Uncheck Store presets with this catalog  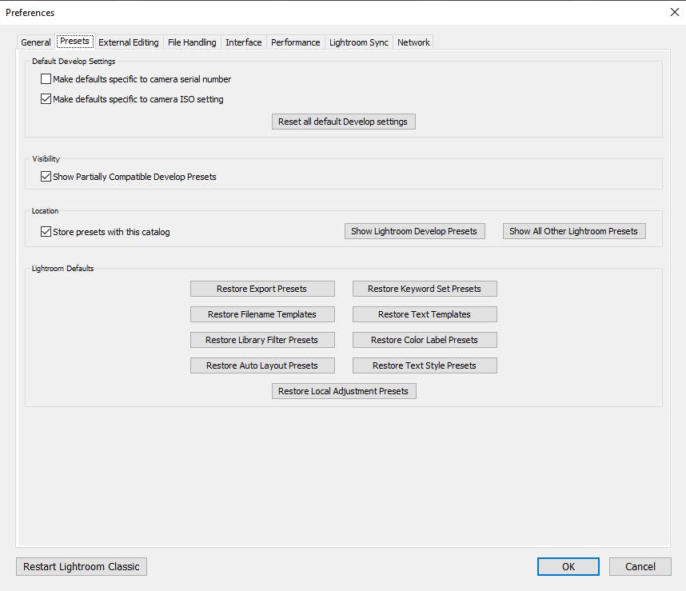(x=46, y=232)
